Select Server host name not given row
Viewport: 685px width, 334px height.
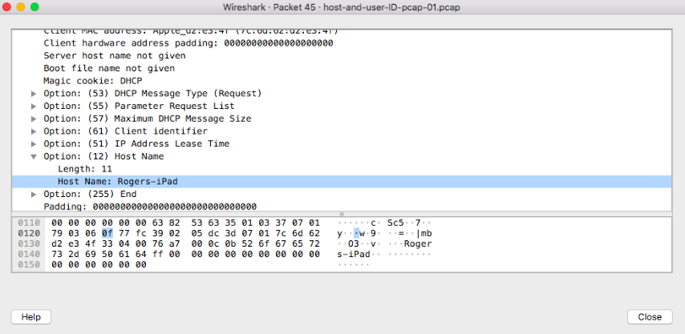pyautogui.click(x=342, y=56)
